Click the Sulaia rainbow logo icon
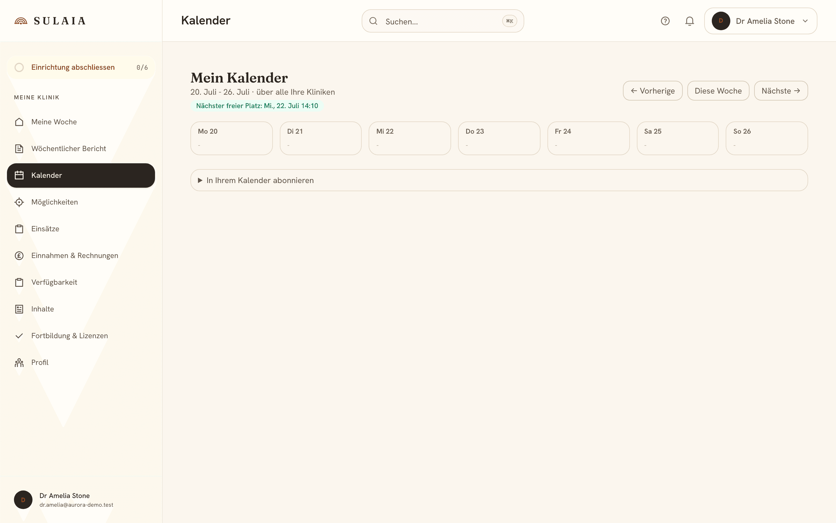The image size is (836, 523). (x=21, y=21)
